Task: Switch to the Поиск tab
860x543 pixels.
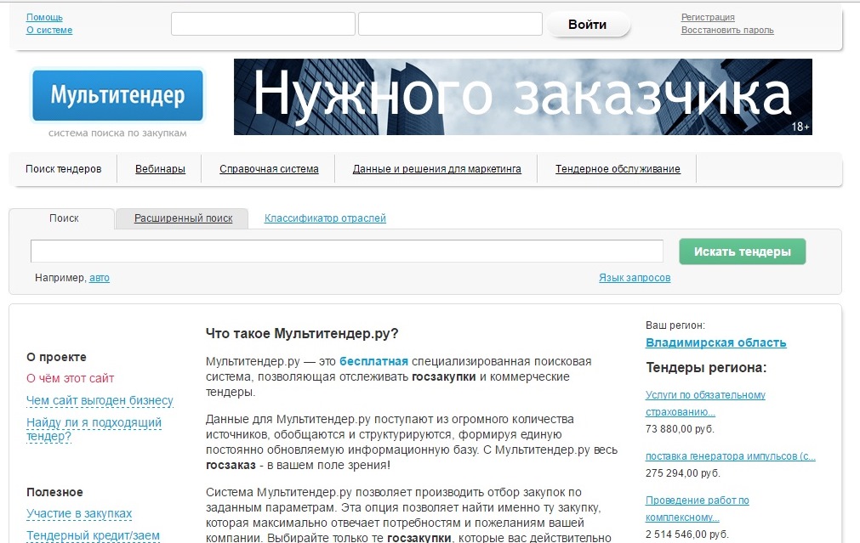Action: 62,218
